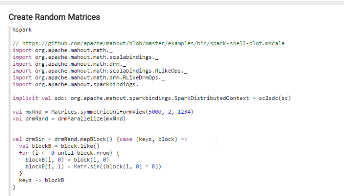Click the 'keys -> blockB' line
The width and height of the screenshot is (344, 196).
click(42, 180)
